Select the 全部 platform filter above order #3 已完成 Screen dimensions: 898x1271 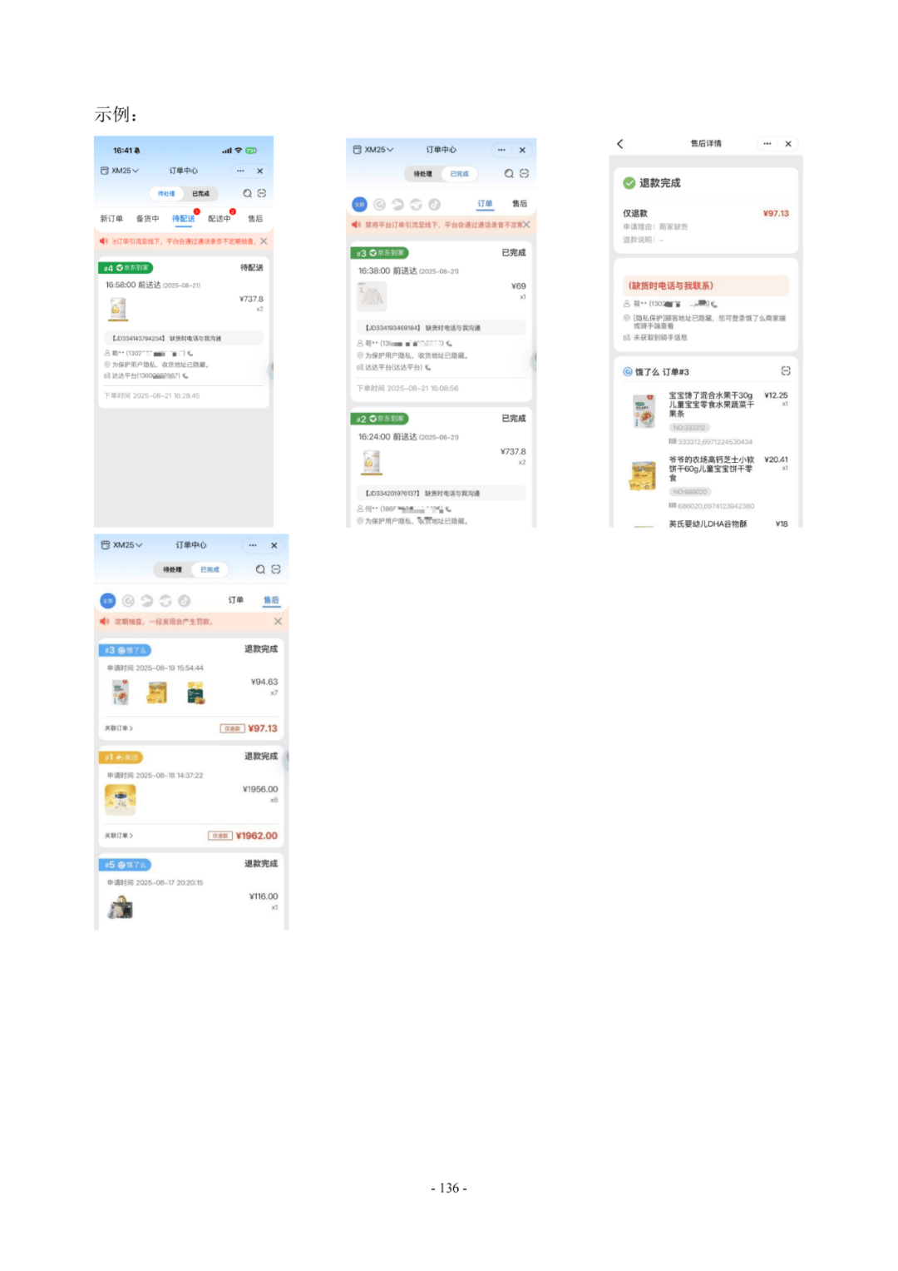pos(359,204)
